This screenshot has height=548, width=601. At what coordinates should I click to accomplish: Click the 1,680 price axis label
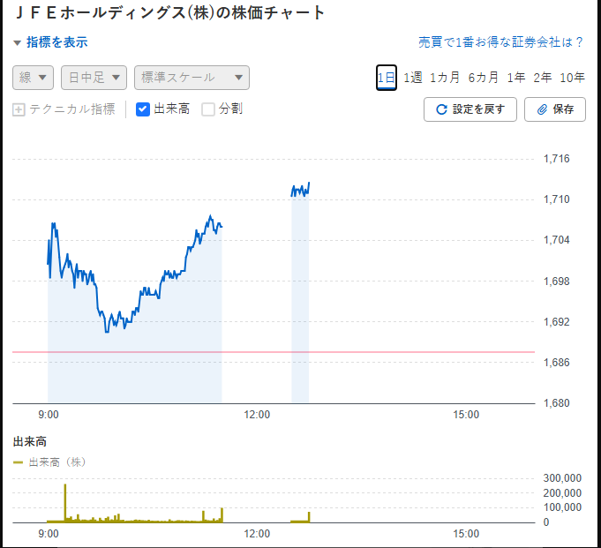click(557, 403)
